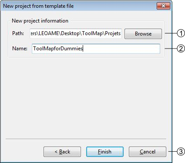
Task: Place cursor on 'Projets' in the path
Action: coord(113,33)
